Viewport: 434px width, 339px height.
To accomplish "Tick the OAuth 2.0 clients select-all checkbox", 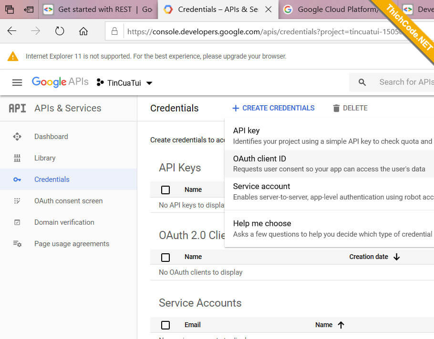I will pos(165,257).
